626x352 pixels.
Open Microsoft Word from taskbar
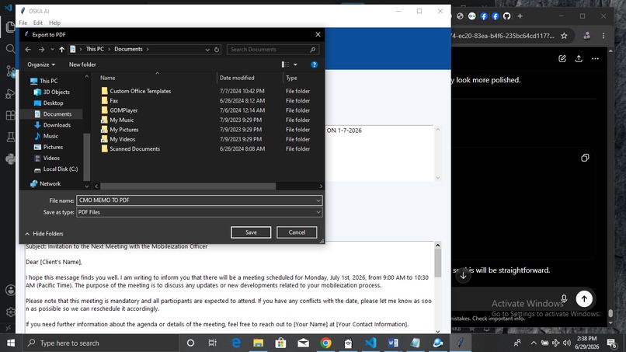(393, 343)
